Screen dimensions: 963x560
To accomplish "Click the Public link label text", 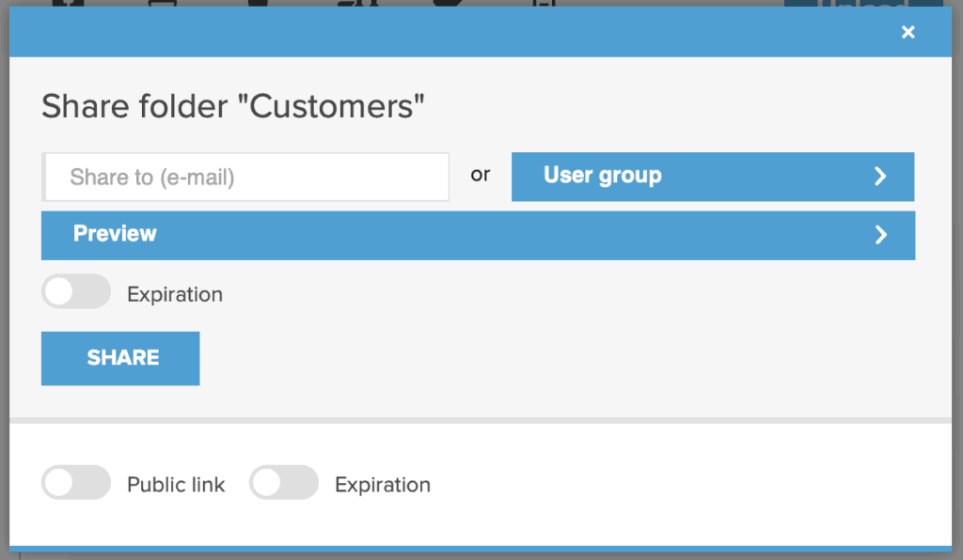I will (176, 485).
